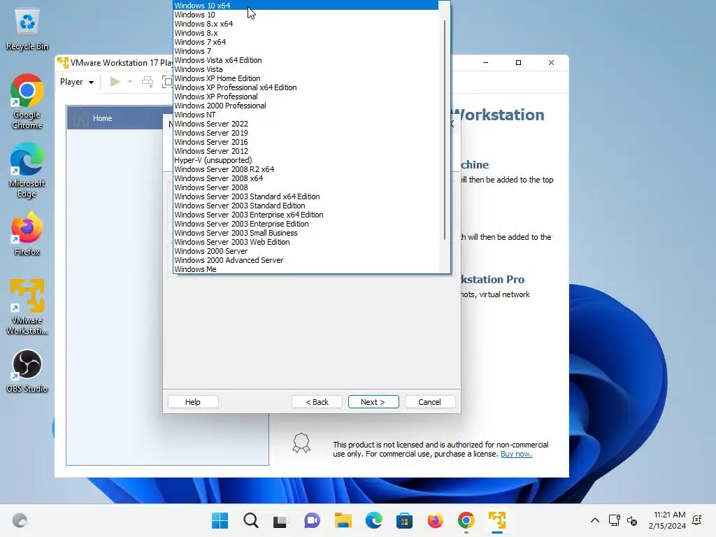
Task: Pick Windows Server 2003 Standard x64 Edition
Action: pyautogui.click(x=306, y=196)
